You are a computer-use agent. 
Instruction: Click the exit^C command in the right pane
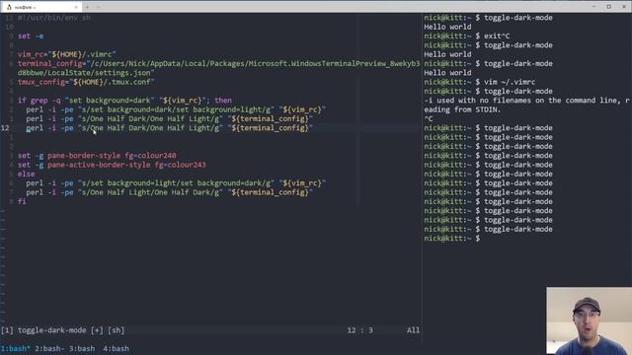pyautogui.click(x=497, y=35)
